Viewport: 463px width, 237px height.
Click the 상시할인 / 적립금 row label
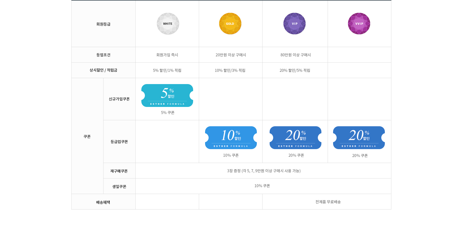103,70
